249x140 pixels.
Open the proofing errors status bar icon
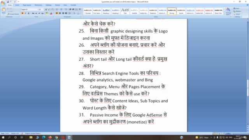point(22,133)
